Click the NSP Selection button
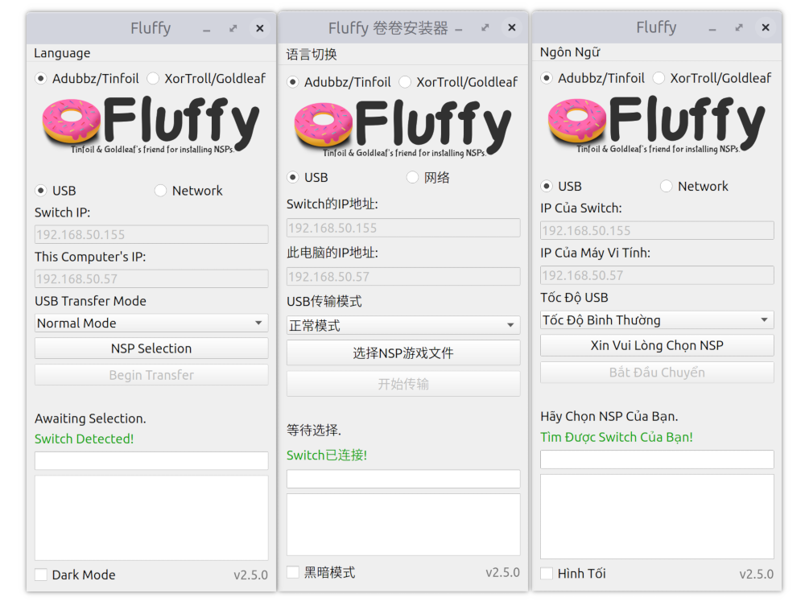 [x=151, y=348]
